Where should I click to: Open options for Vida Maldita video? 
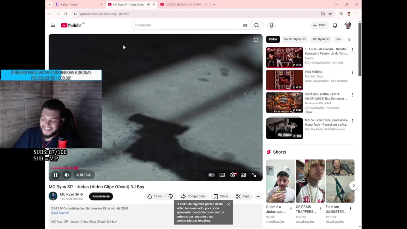pos(352,73)
